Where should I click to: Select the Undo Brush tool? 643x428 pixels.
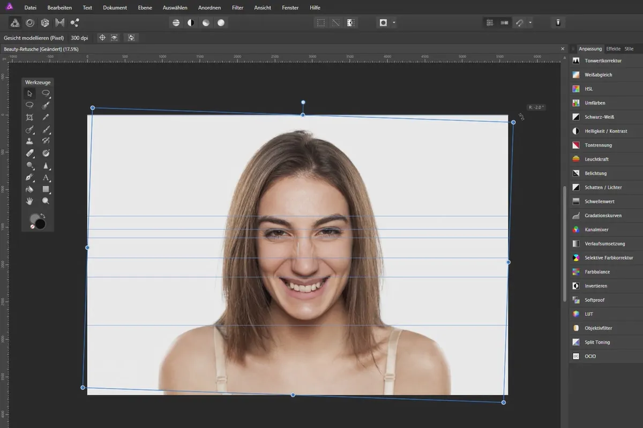(x=46, y=141)
